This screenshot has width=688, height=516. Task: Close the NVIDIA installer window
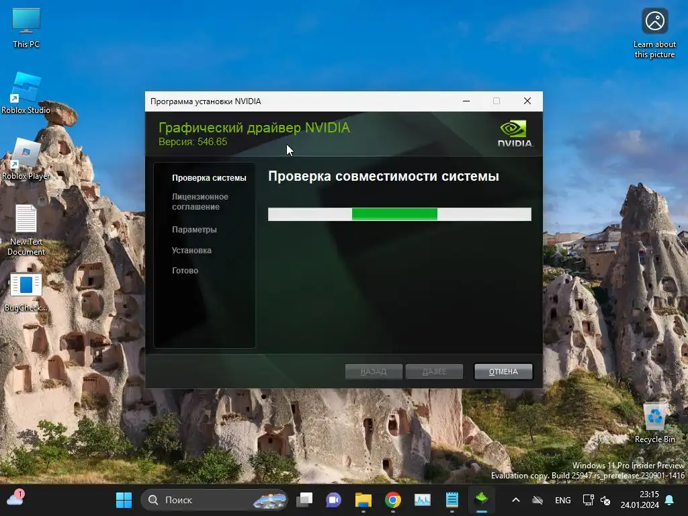click(x=527, y=101)
